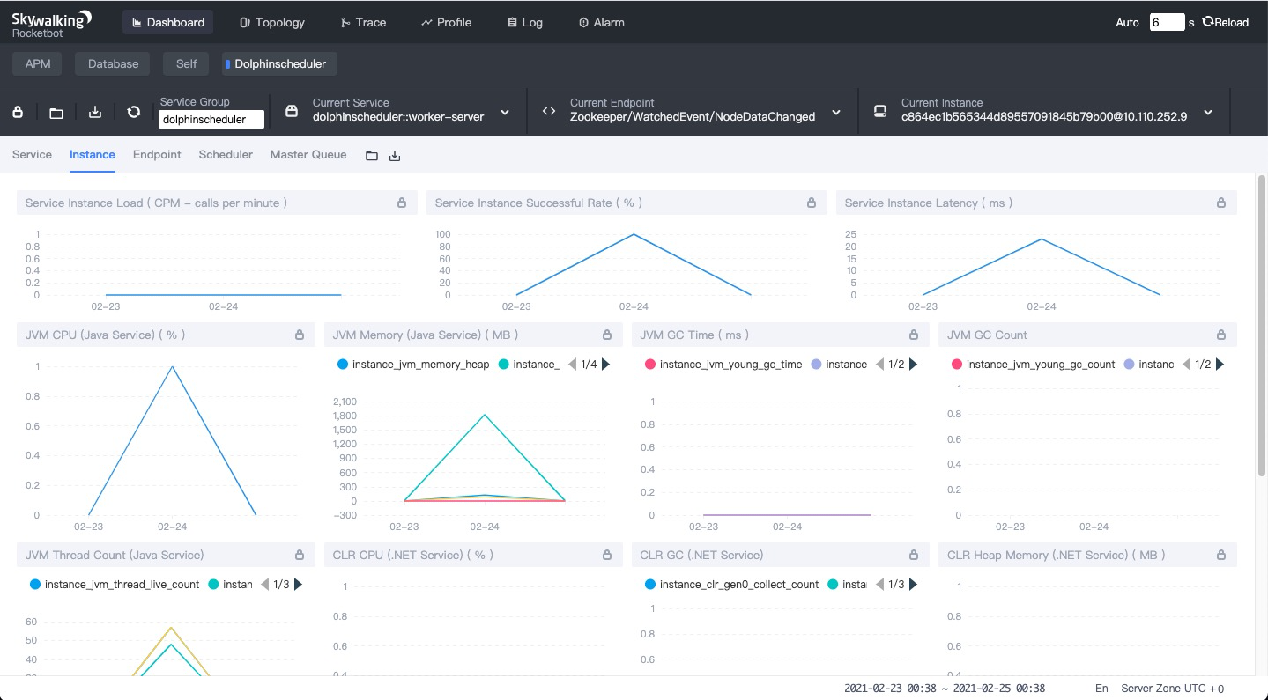The image size is (1268, 700).
Task: Select the Database dashboard button
Action: pos(113,63)
